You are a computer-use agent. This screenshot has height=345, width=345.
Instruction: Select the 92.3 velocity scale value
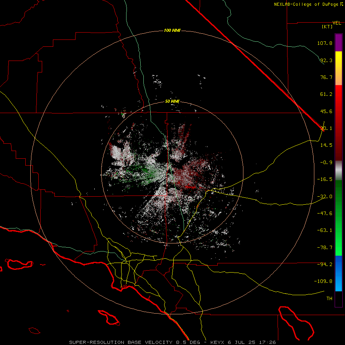[x=326, y=60]
